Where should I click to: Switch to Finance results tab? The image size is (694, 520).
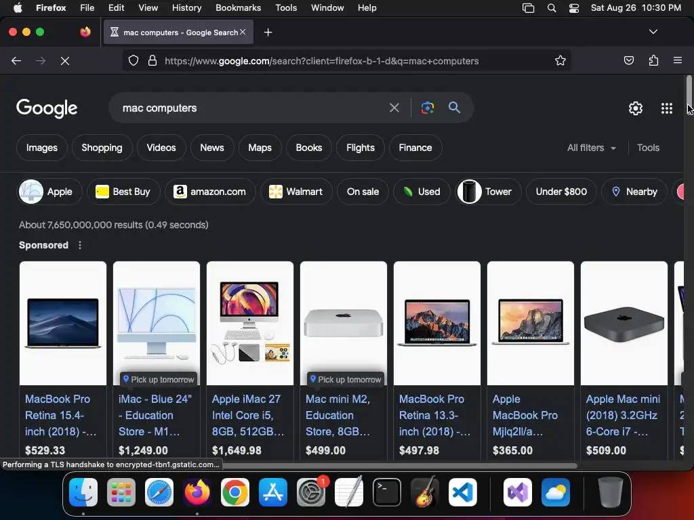coord(415,148)
